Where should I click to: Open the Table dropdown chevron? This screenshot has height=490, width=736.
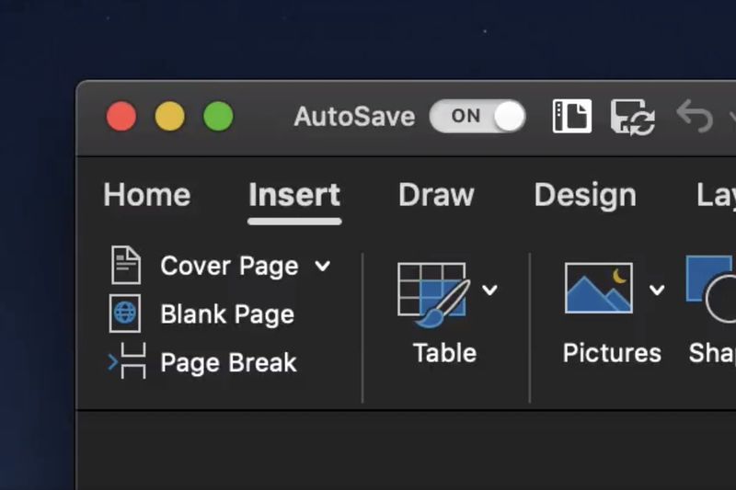(x=489, y=291)
